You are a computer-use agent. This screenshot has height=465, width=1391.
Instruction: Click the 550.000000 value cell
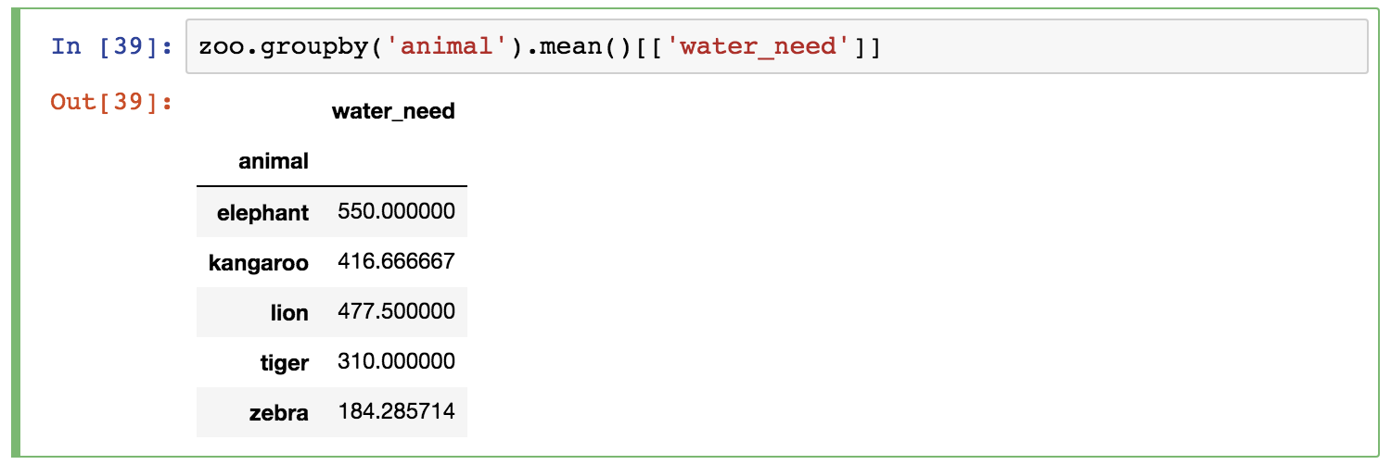point(394,211)
